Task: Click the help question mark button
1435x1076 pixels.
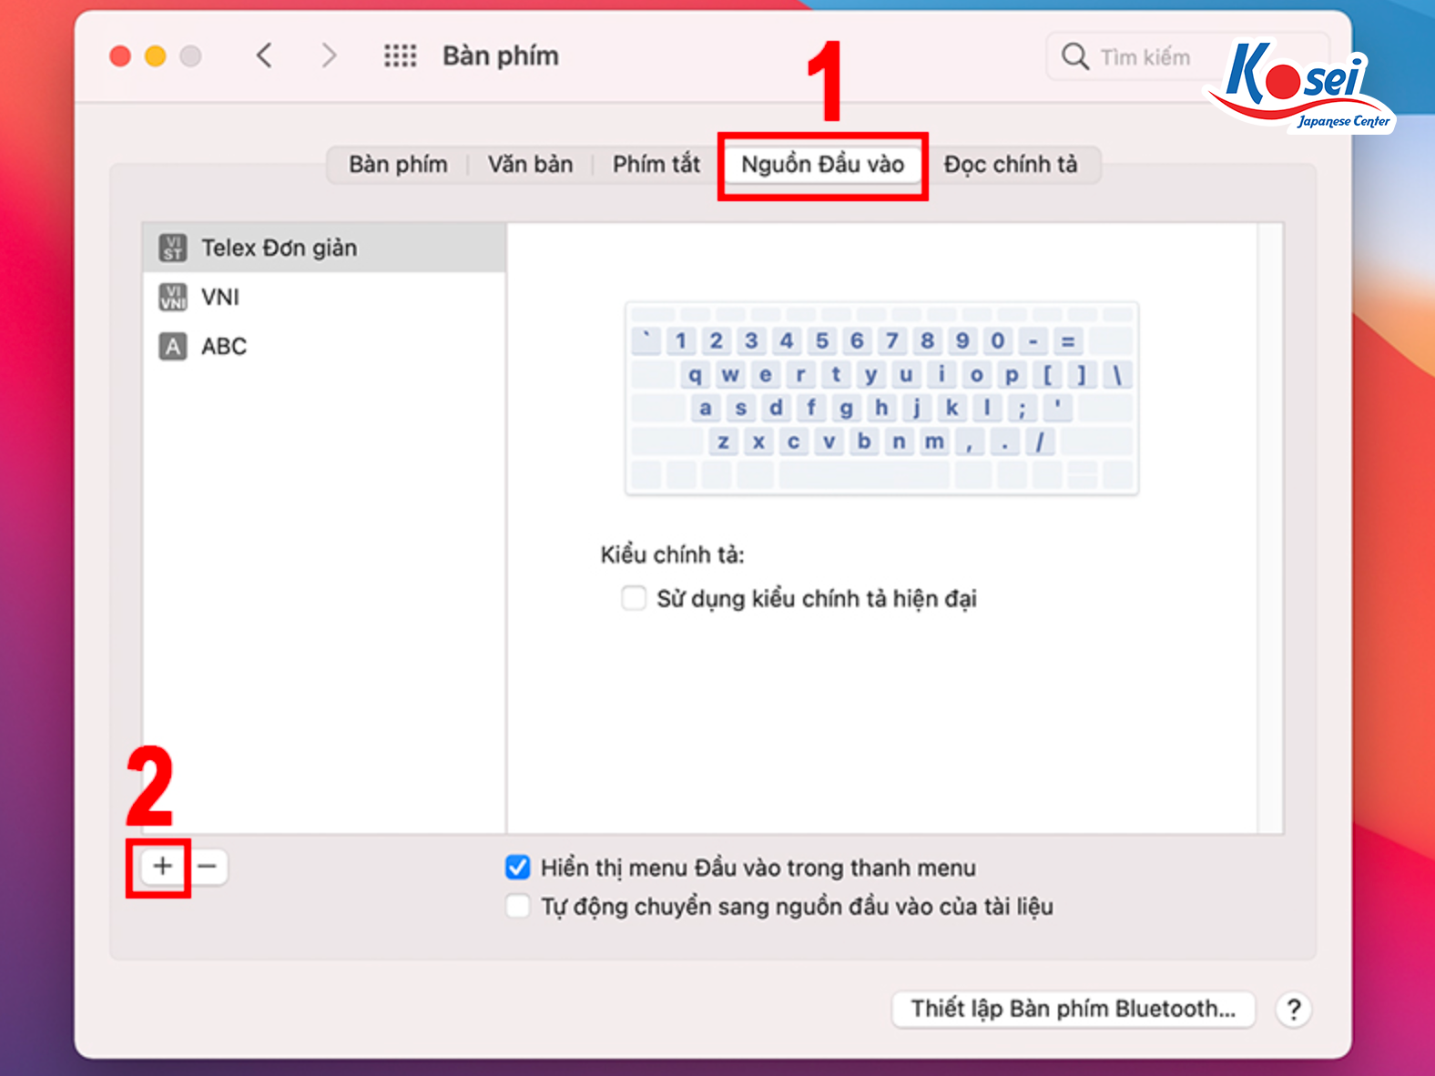Action: coord(1293,1009)
